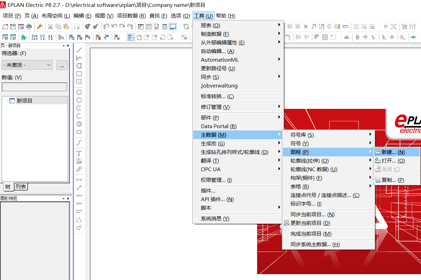
Task: Switch to the 列表 tab
Action: click(21, 187)
